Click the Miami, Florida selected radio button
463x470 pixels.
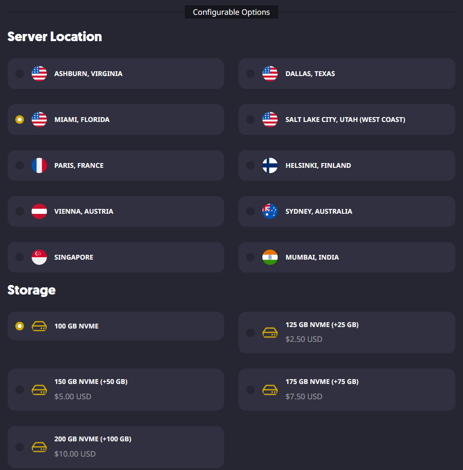click(x=20, y=120)
